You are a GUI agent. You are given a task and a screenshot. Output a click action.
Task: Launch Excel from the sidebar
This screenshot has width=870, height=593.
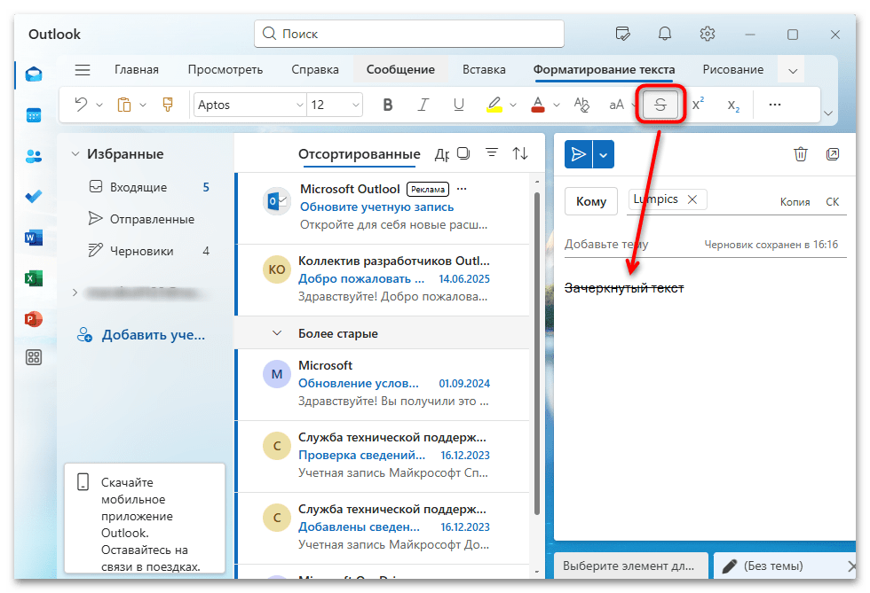point(34,278)
